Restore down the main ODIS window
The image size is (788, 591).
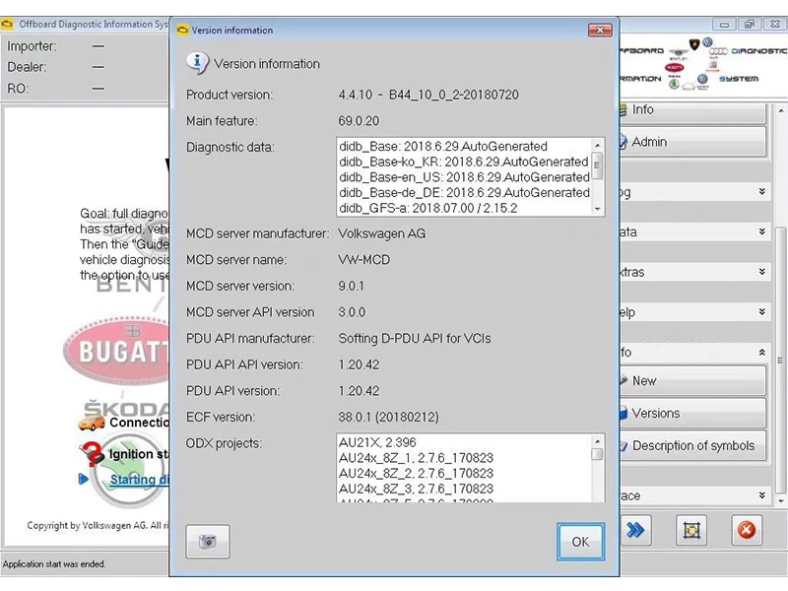point(750,24)
